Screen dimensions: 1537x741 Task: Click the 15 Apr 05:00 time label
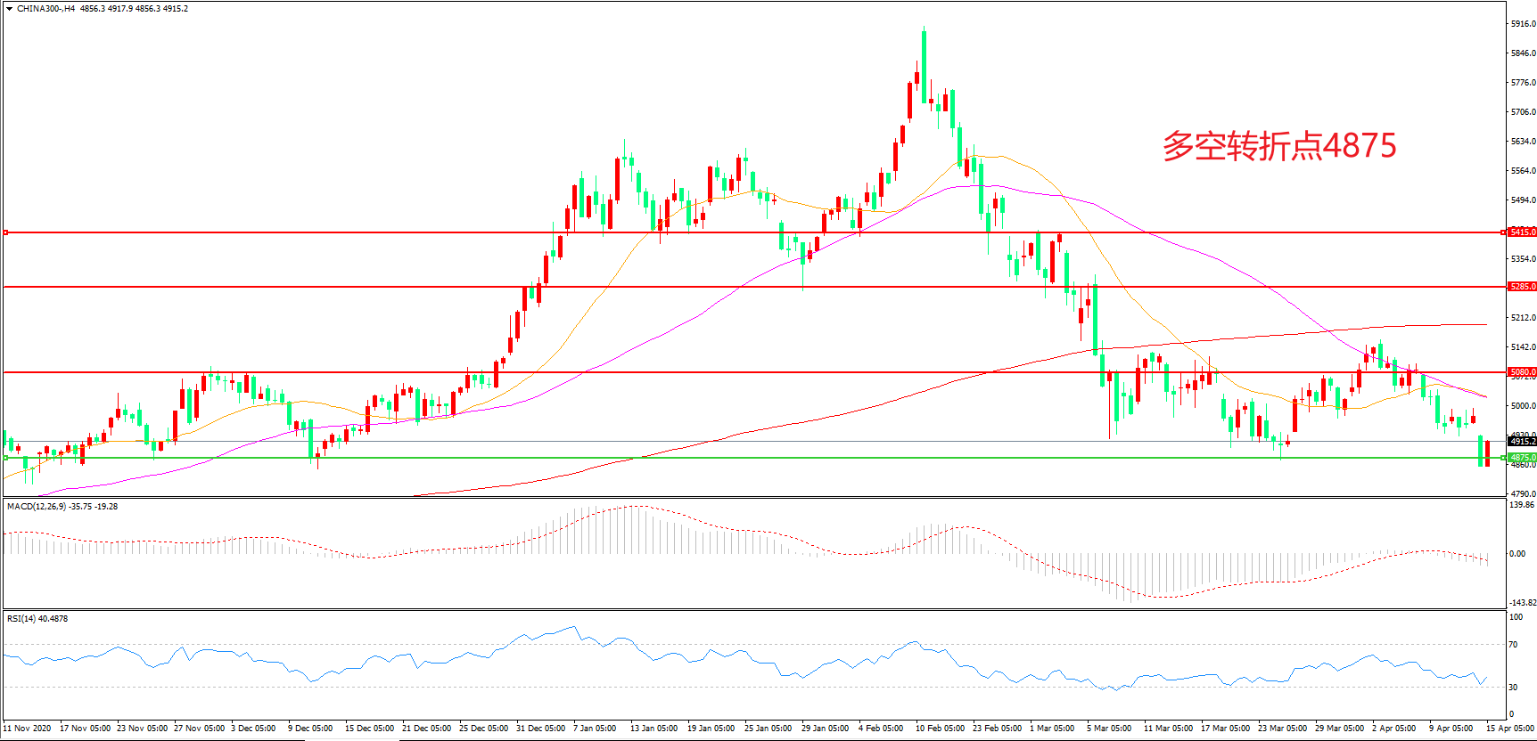[1509, 729]
